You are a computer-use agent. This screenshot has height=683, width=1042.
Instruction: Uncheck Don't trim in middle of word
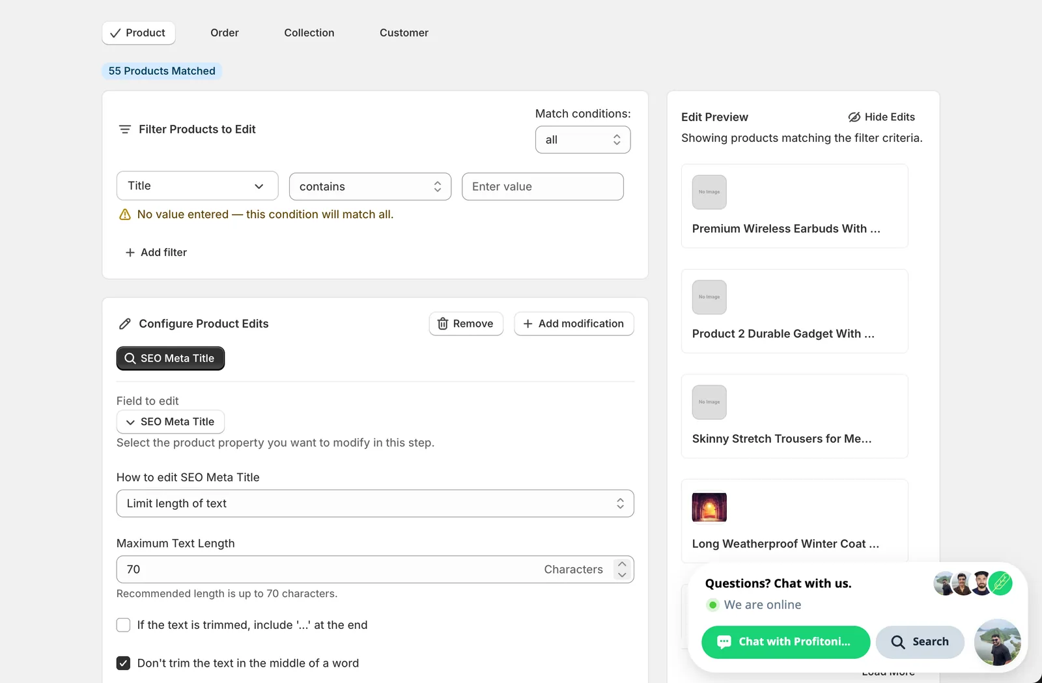[x=123, y=663]
